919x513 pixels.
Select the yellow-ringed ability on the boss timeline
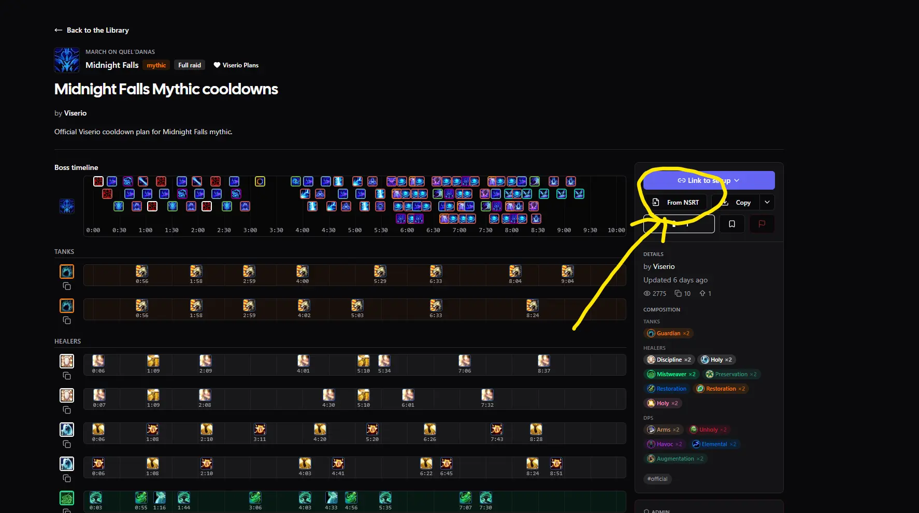tap(260, 181)
